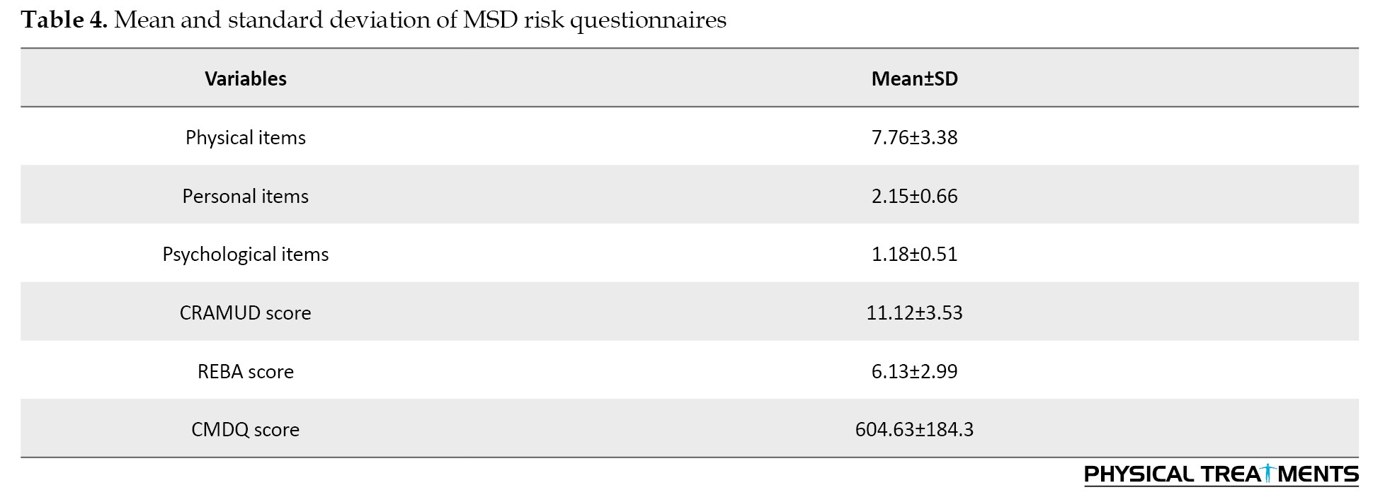Select the value 7.76±3.38
The height and width of the screenshot is (502, 1385).
point(914,137)
